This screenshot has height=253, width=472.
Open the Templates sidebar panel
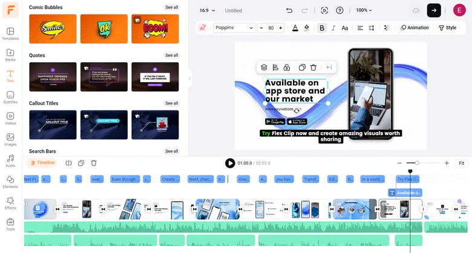pos(10,34)
